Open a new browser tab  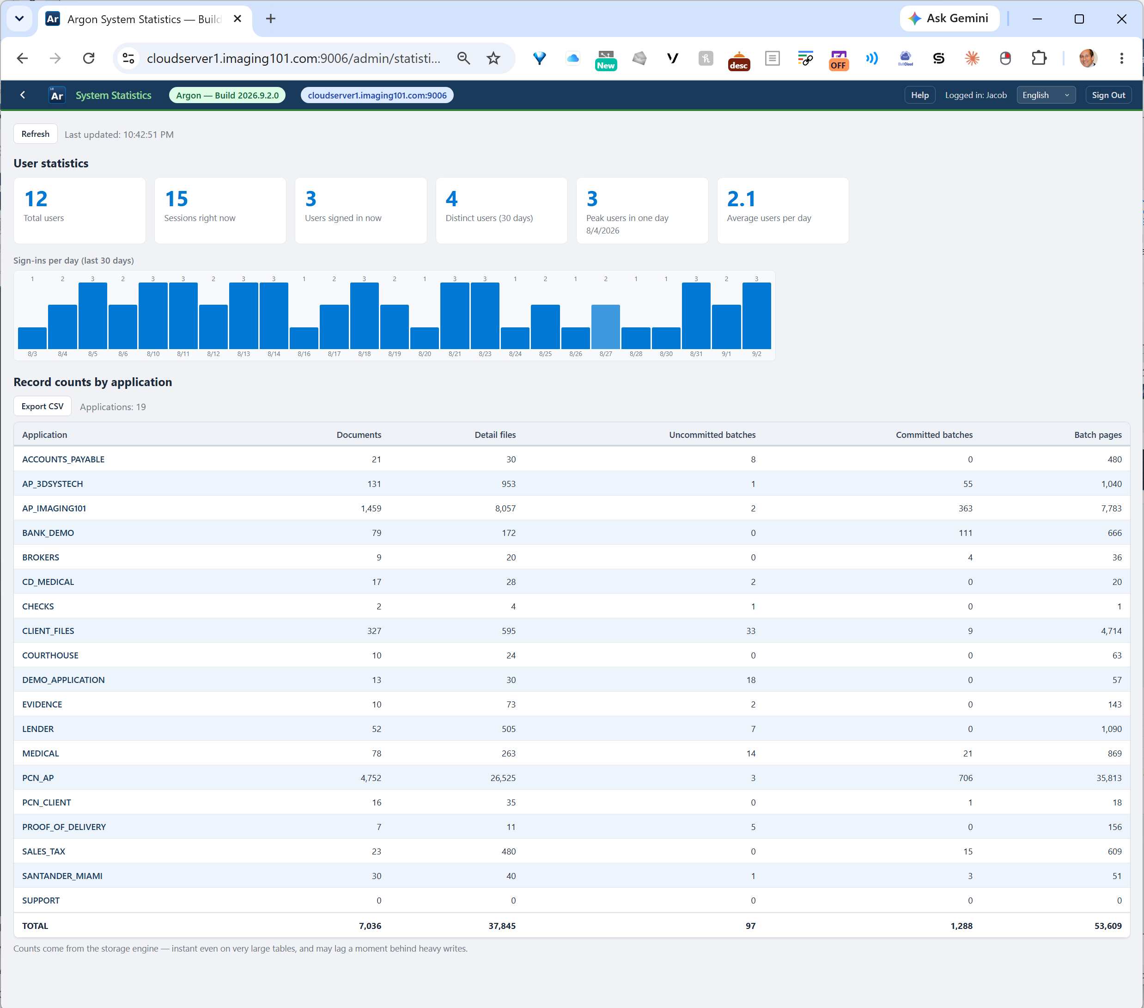pyautogui.click(x=271, y=18)
